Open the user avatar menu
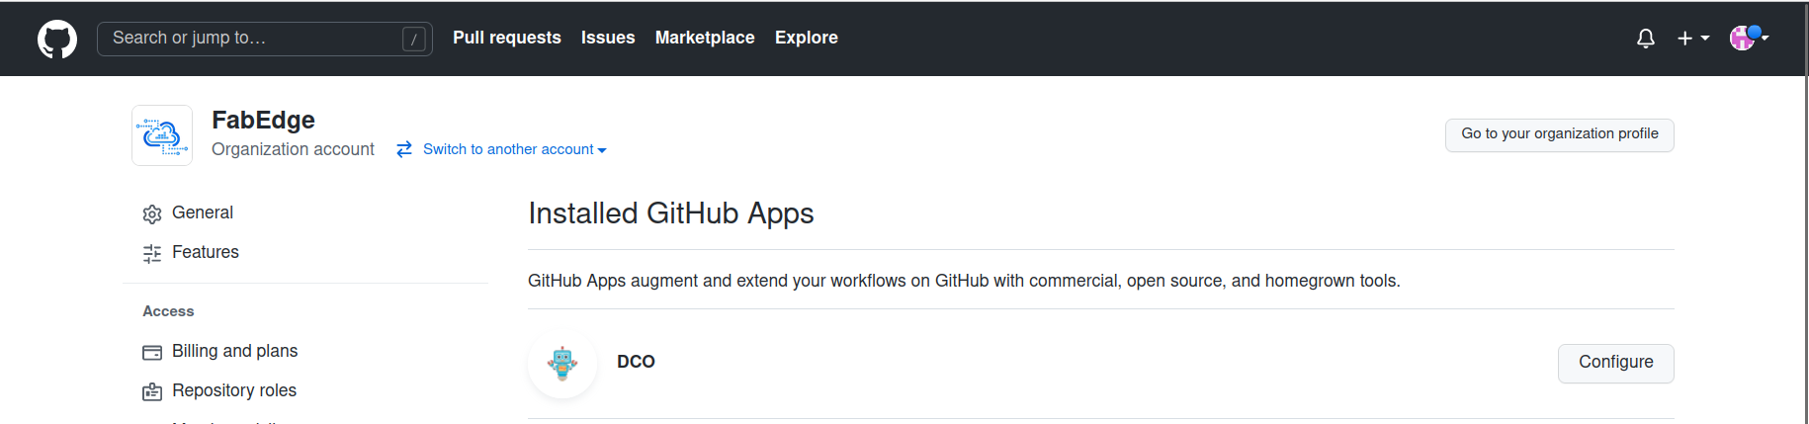This screenshot has height=424, width=1809. [x=1749, y=38]
